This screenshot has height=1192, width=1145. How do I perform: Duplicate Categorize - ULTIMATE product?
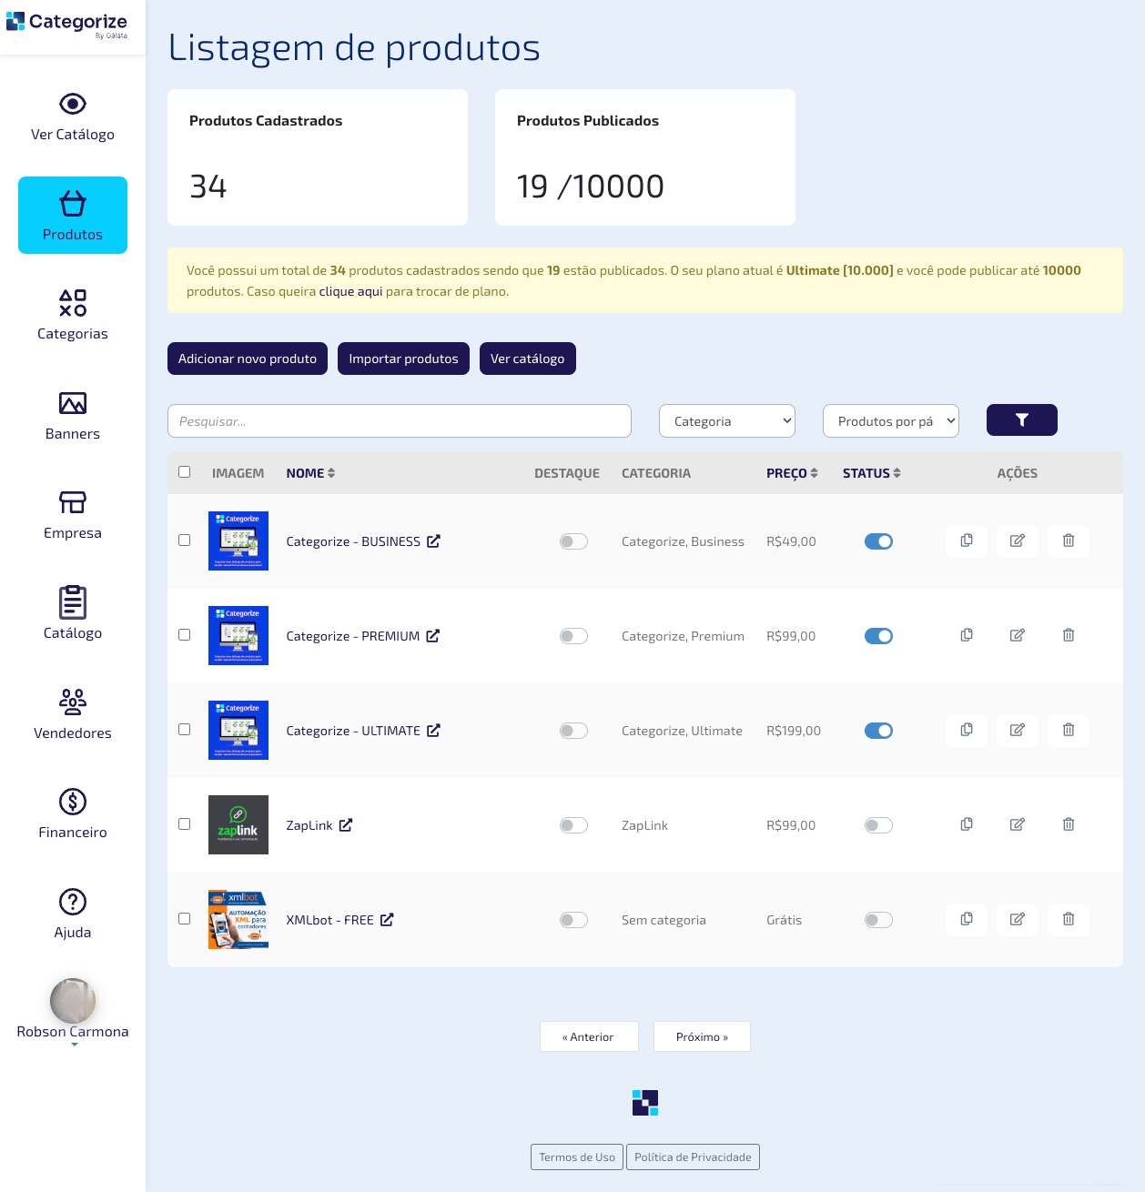pyautogui.click(x=967, y=730)
